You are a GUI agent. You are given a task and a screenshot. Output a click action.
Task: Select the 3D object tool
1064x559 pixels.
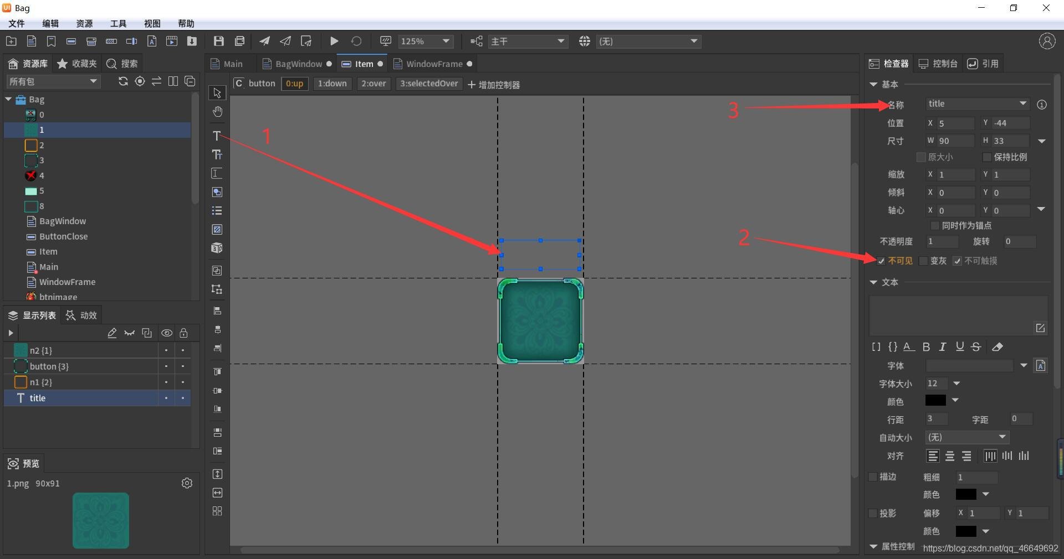(217, 248)
